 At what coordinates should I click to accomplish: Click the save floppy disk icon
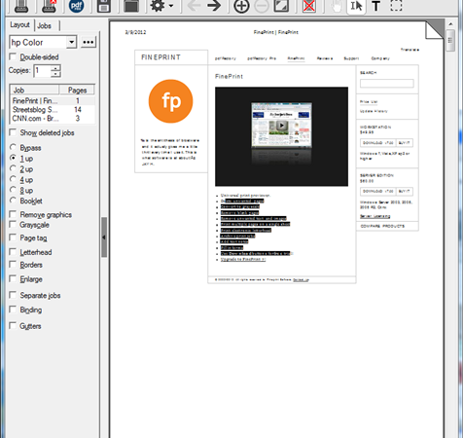pos(104,6)
